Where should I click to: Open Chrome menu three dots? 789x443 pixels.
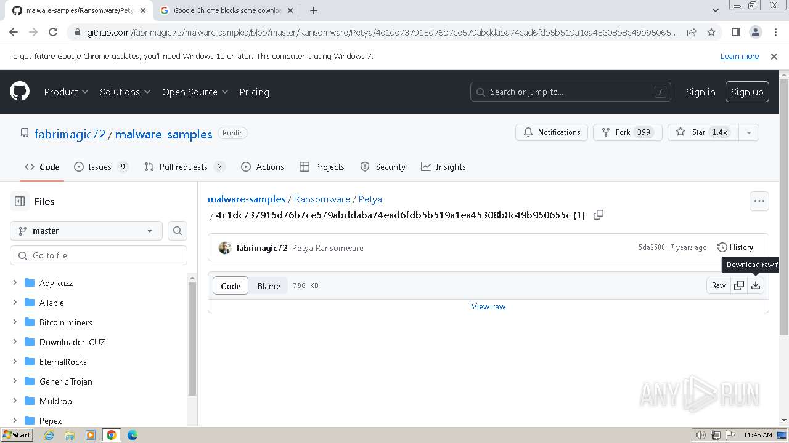tap(775, 32)
